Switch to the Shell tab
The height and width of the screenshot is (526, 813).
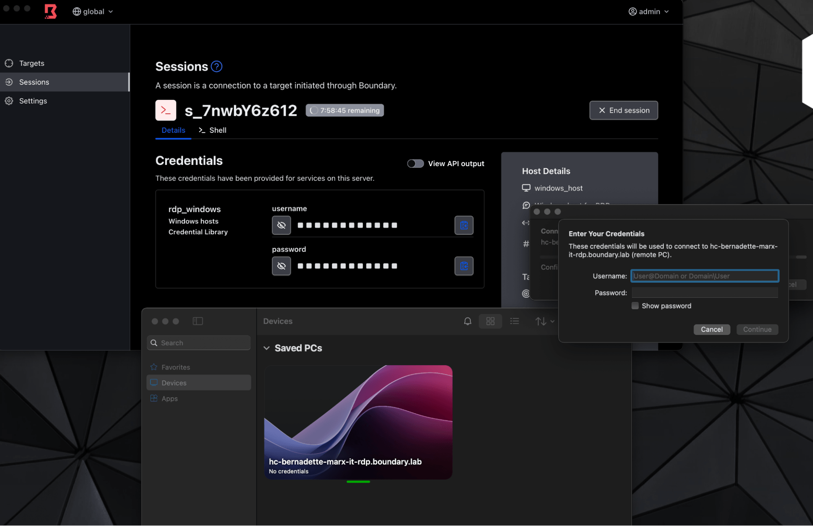213,130
